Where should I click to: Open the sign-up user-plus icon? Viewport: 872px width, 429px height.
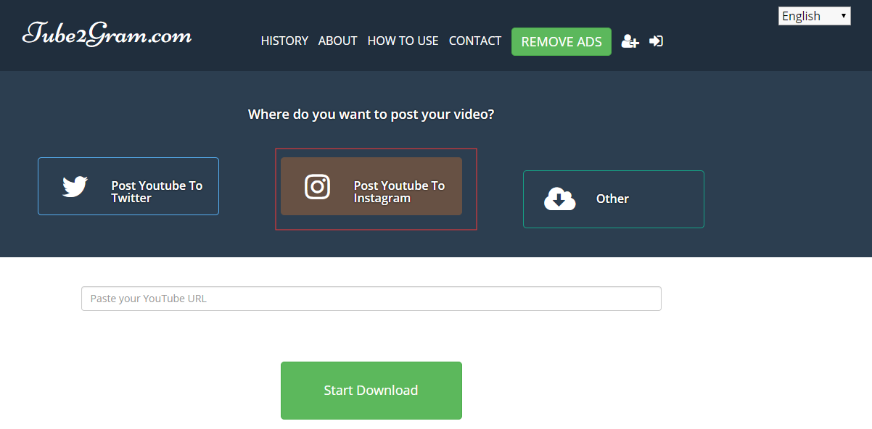point(630,41)
